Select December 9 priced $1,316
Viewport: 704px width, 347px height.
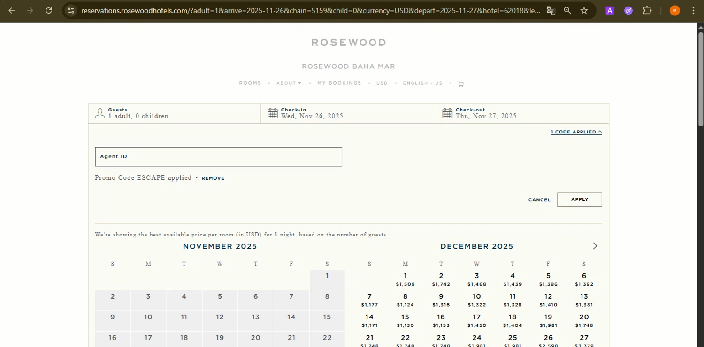pyautogui.click(x=441, y=300)
